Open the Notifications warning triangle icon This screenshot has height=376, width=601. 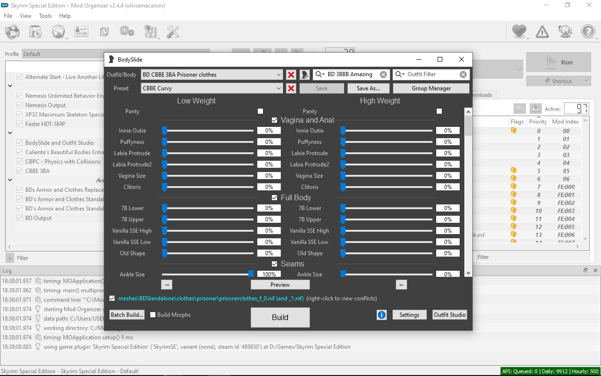click(542, 31)
